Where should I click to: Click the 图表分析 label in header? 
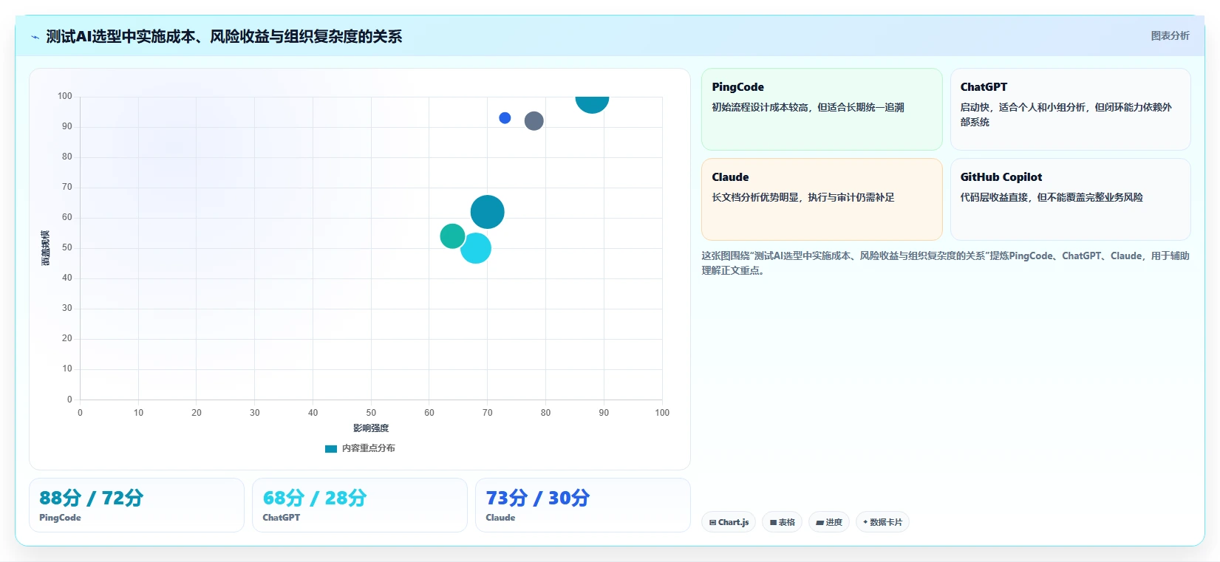(x=1170, y=35)
